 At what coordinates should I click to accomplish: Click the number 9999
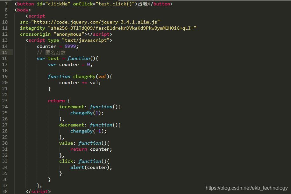point(70,47)
